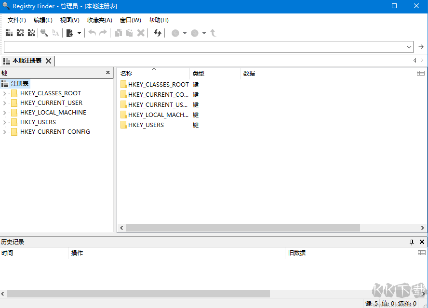This screenshot has width=428, height=308.
Task: Open column chooser grid icon above results list
Action: [421, 73]
